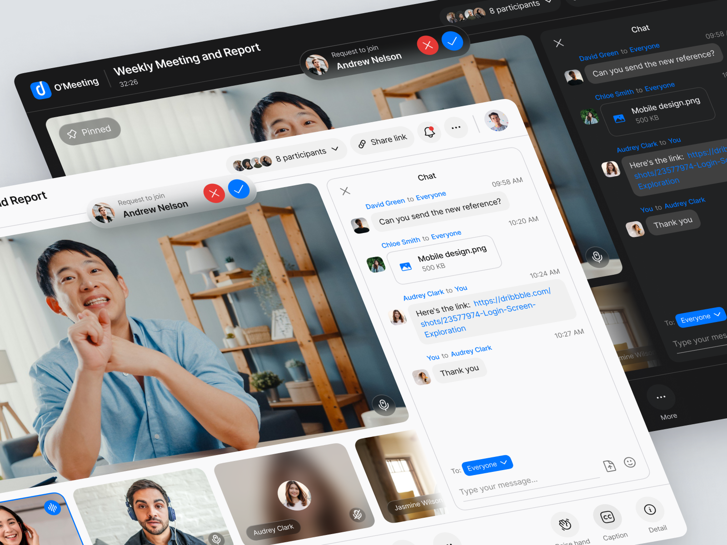Viewport: 727px width, 545px height.
Task: Open recipient Everyone dropdown in light chat
Action: pos(487,465)
